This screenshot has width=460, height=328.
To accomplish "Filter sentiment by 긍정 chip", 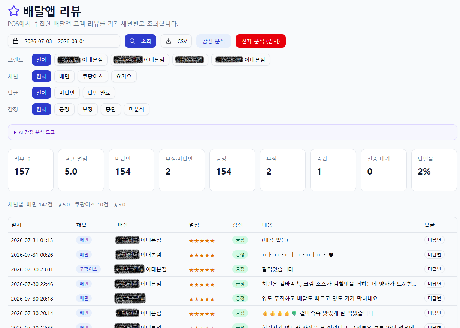I will 64,109.
